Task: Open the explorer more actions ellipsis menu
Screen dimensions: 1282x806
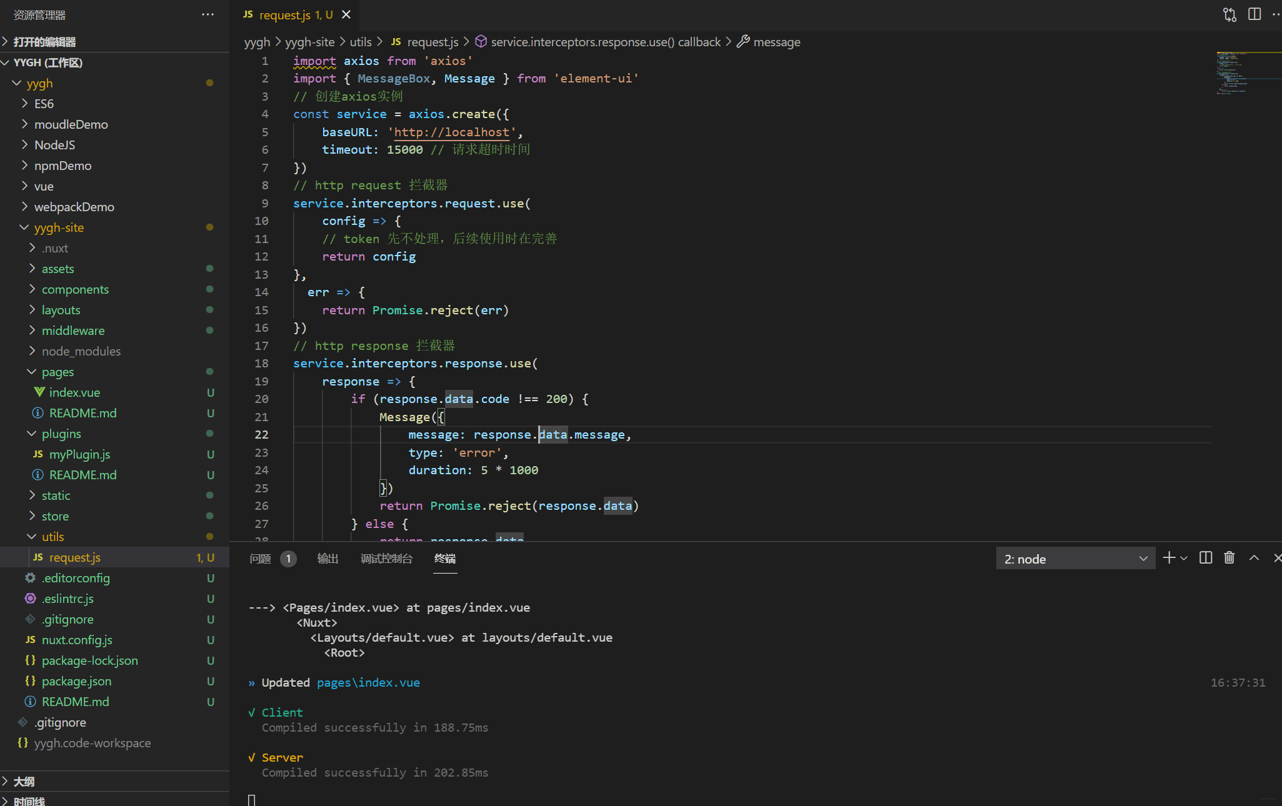Action: [208, 14]
